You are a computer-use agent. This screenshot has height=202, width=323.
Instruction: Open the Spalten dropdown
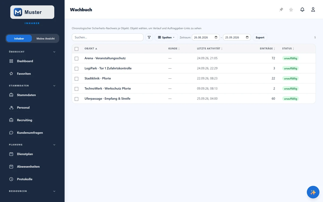click(166, 37)
